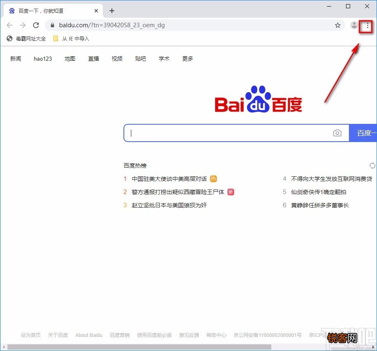Screen dimensions: 377x351
Task: Click footer link 使用百度前必读
Action: pyautogui.click(x=154, y=335)
